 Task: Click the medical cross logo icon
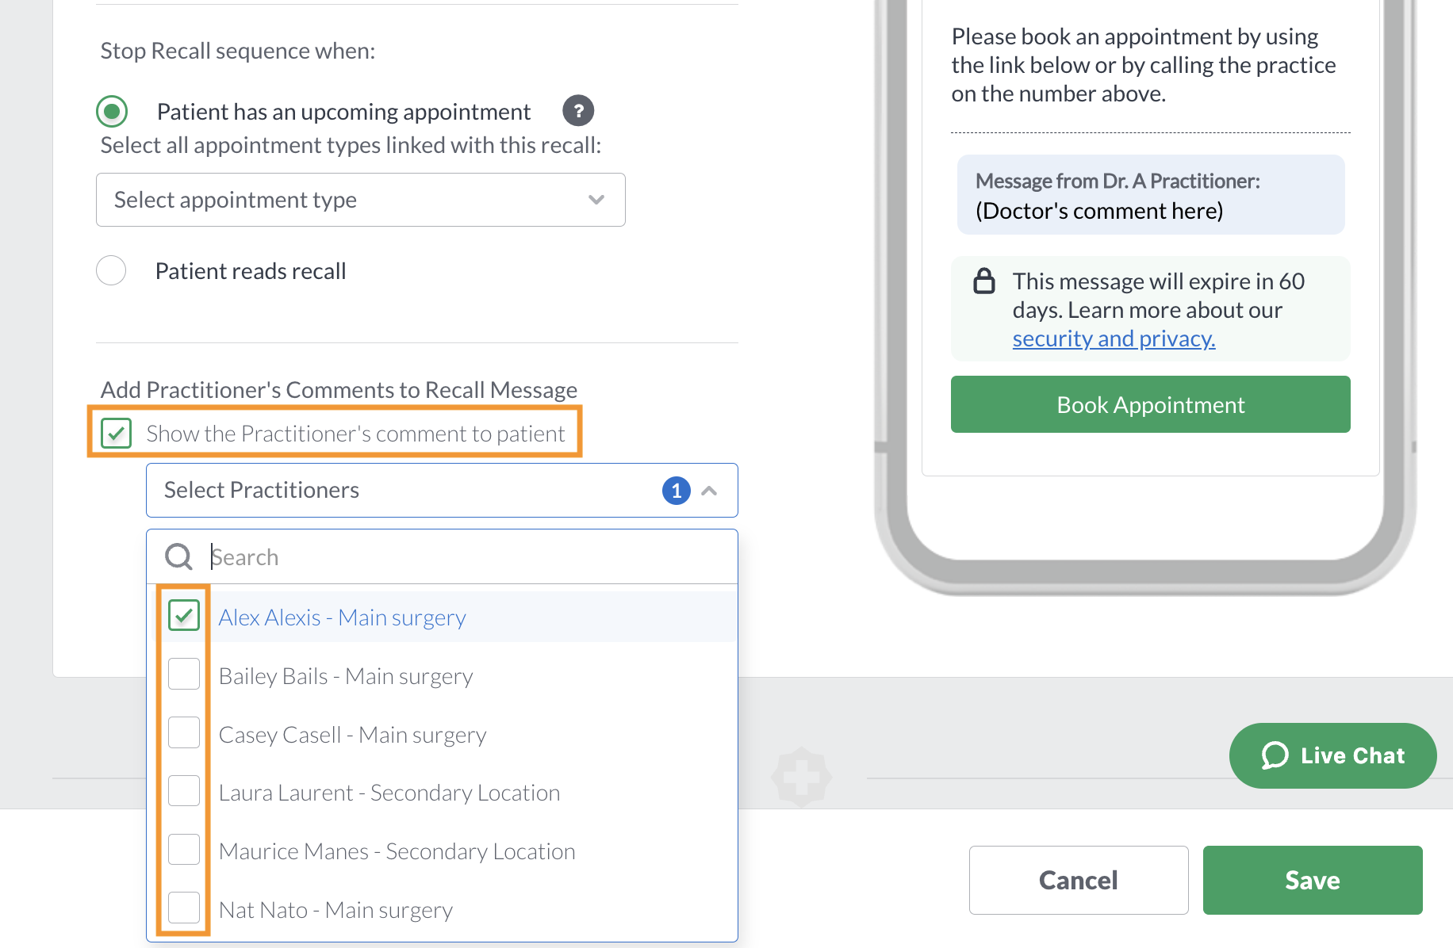pos(801,778)
